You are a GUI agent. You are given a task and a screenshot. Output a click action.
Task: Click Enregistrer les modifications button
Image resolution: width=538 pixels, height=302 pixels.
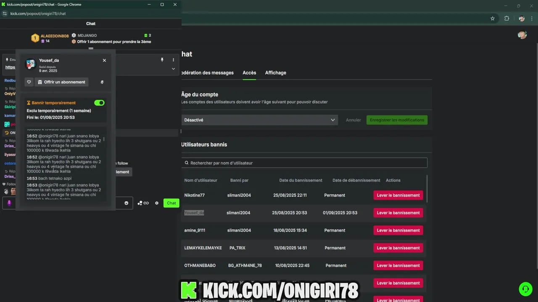pos(397,120)
